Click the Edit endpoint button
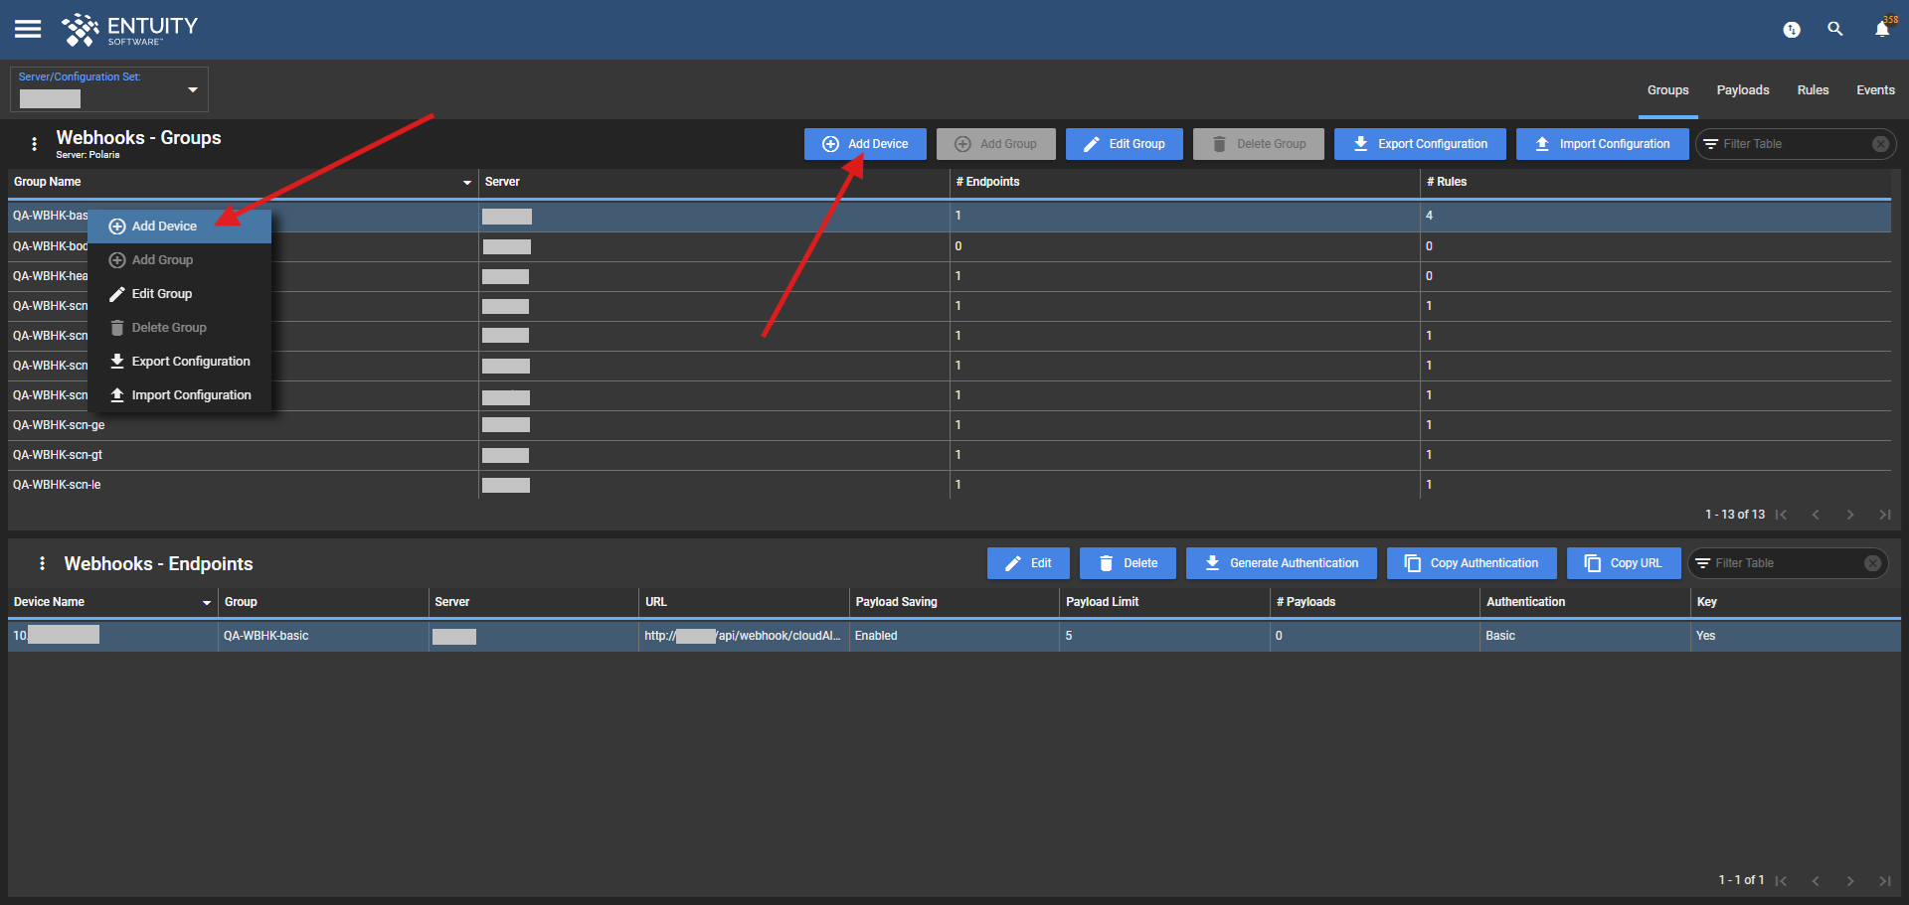 (x=1028, y=563)
